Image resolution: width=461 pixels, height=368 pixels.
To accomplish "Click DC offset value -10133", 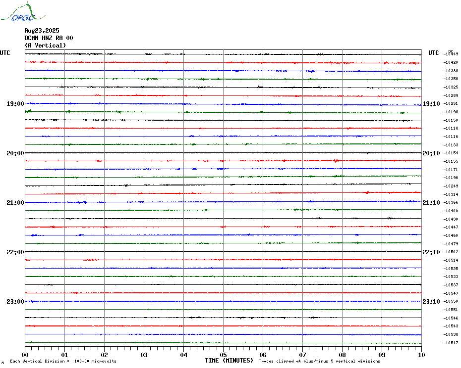I will point(451,145).
